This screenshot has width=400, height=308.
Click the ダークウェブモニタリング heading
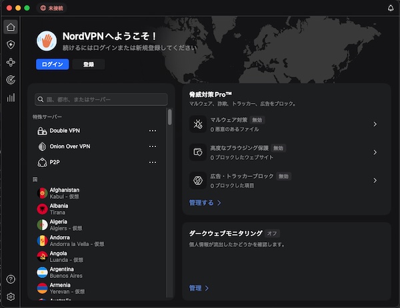(x=226, y=233)
